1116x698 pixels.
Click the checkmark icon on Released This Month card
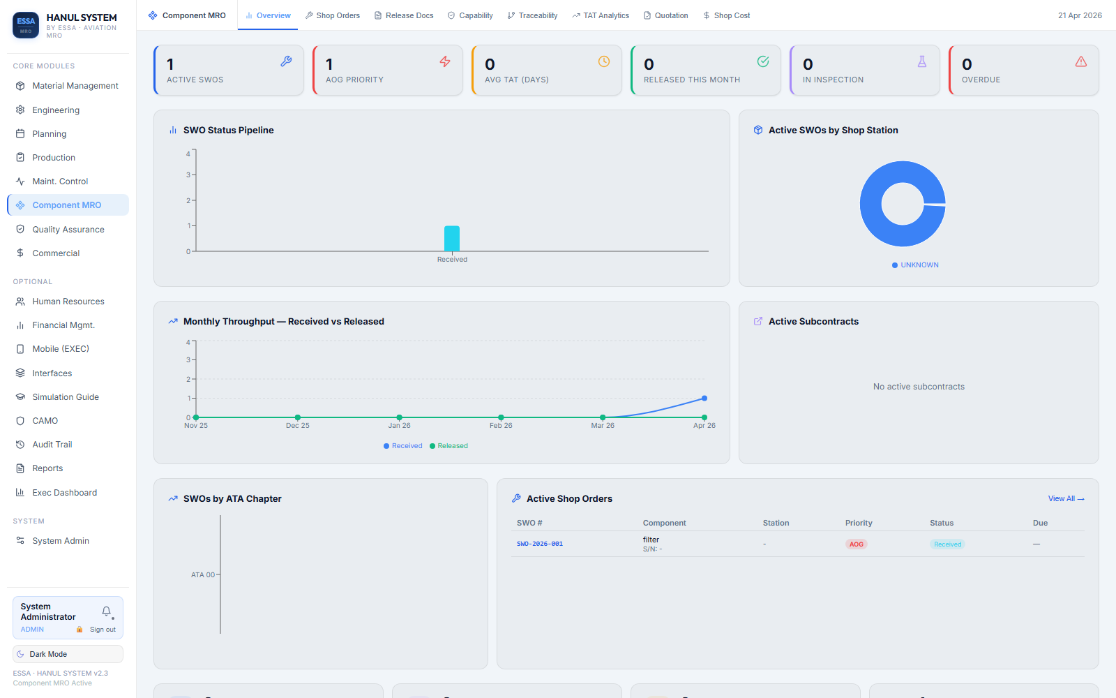tap(763, 61)
